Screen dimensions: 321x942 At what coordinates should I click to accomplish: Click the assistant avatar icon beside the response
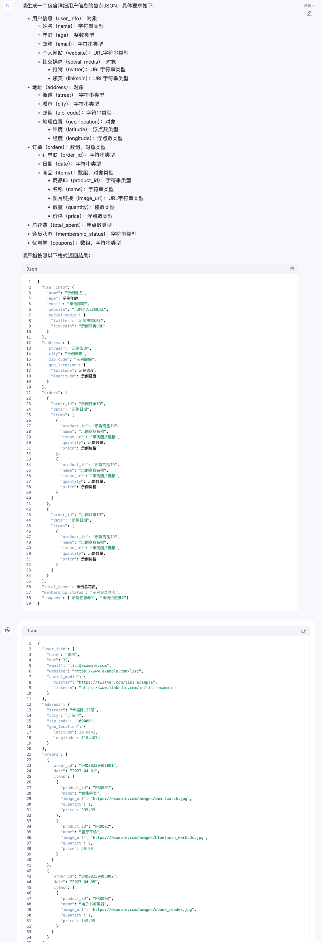click(7, 630)
